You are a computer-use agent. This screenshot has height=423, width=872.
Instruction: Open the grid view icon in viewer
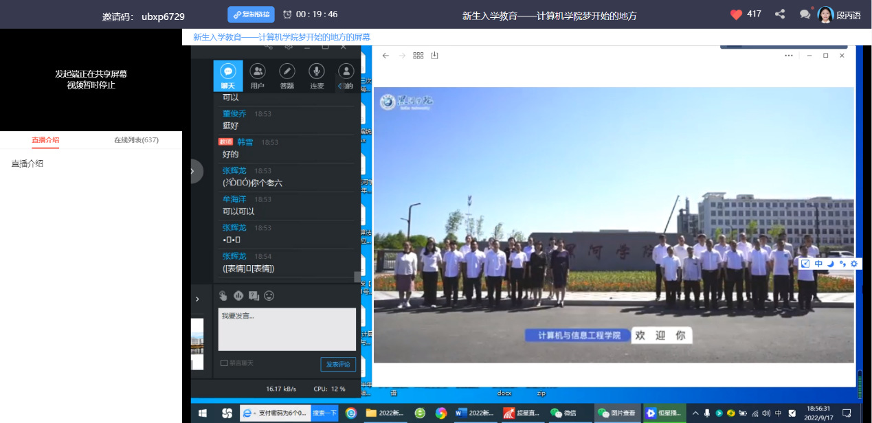pos(418,56)
